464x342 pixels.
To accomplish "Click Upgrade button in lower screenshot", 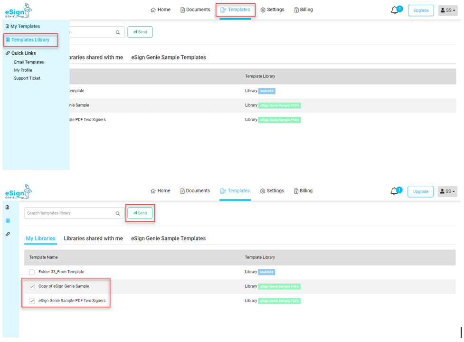I will pyautogui.click(x=420, y=191).
